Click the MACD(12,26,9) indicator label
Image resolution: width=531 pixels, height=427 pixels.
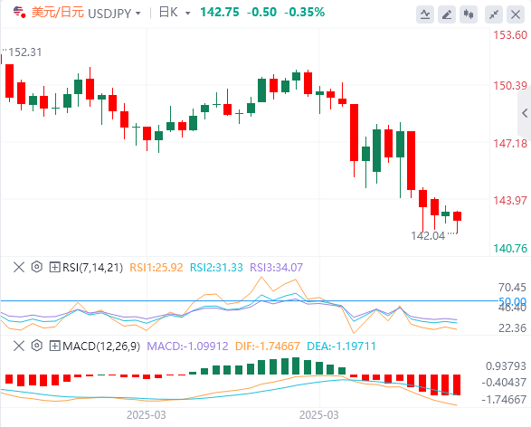tap(101, 346)
